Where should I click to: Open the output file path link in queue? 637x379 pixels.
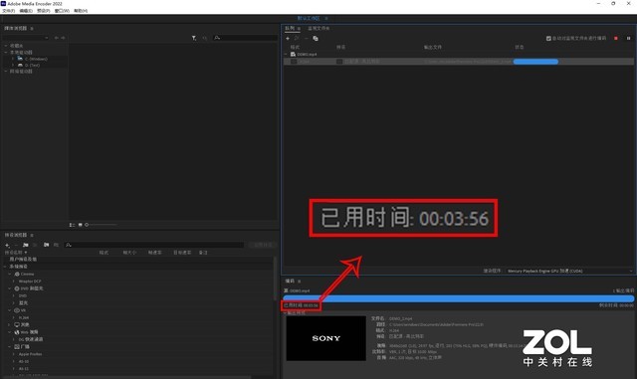(468, 62)
